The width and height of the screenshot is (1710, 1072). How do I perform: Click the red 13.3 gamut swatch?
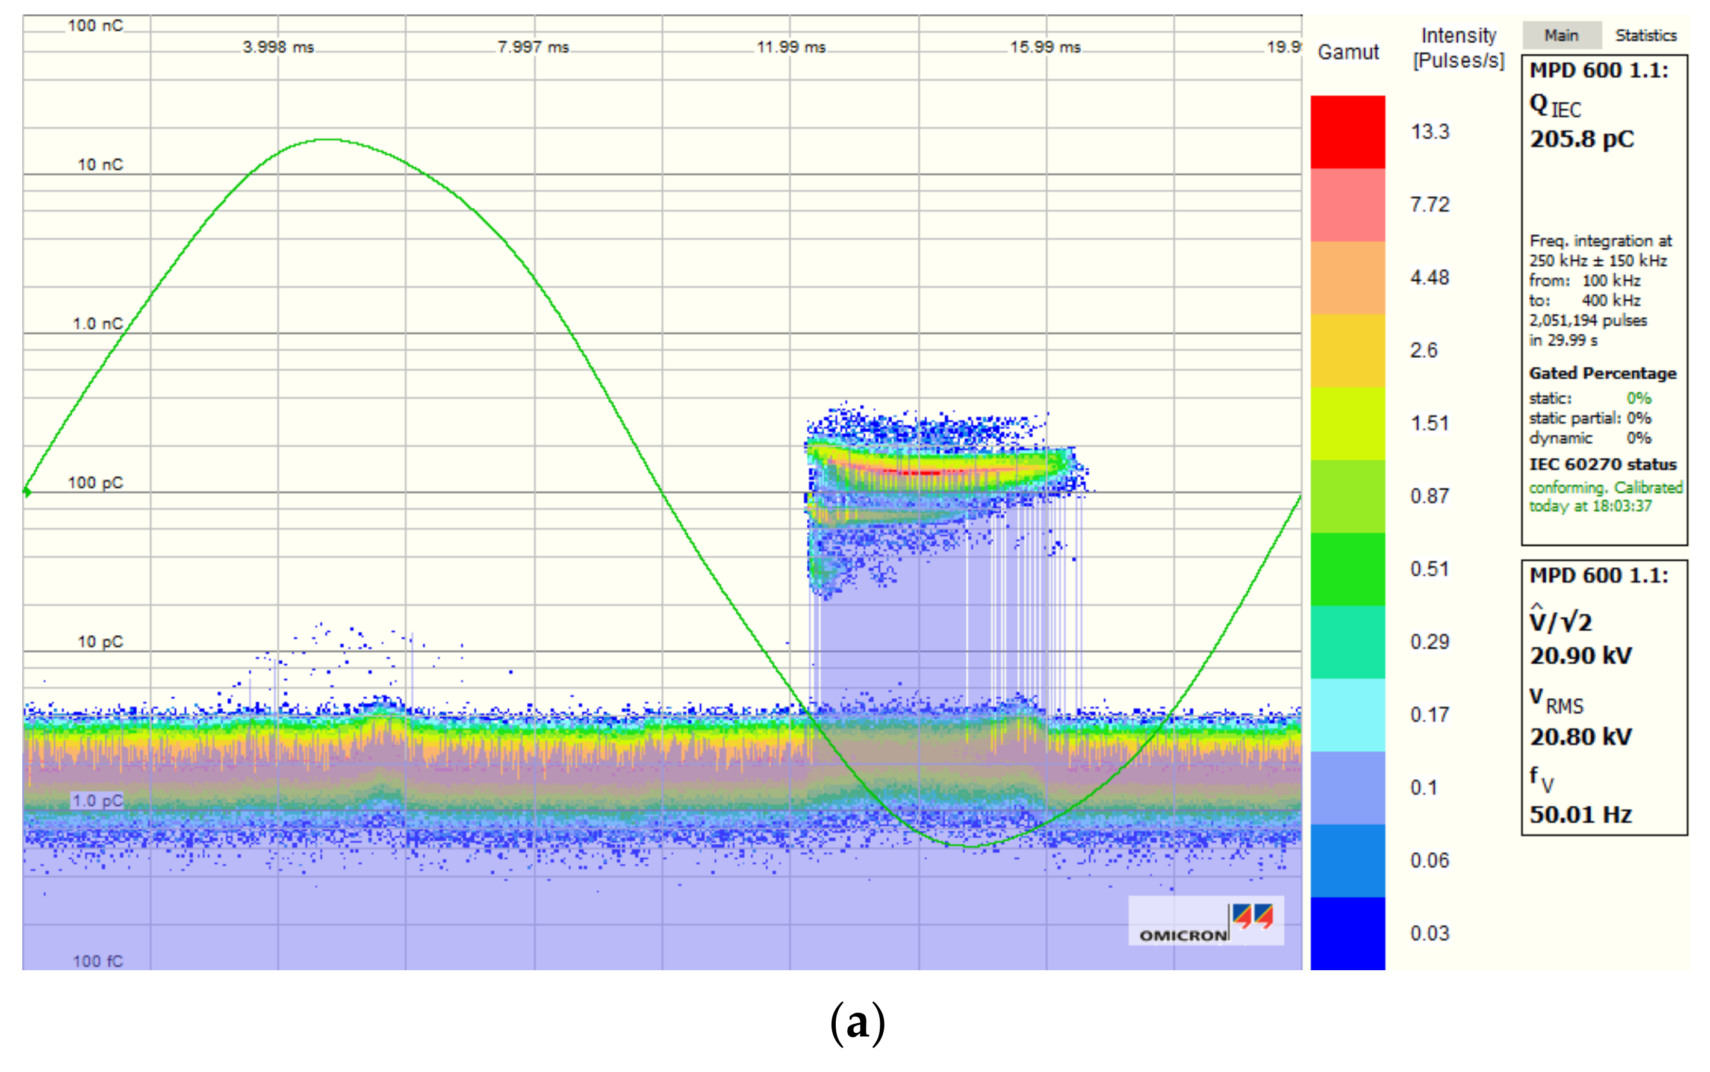(1347, 132)
